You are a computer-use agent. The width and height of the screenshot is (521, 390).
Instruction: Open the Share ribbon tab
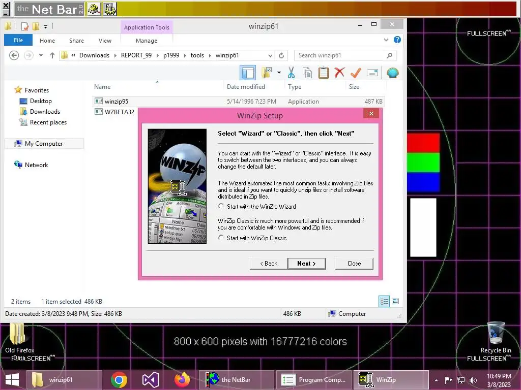(76, 41)
